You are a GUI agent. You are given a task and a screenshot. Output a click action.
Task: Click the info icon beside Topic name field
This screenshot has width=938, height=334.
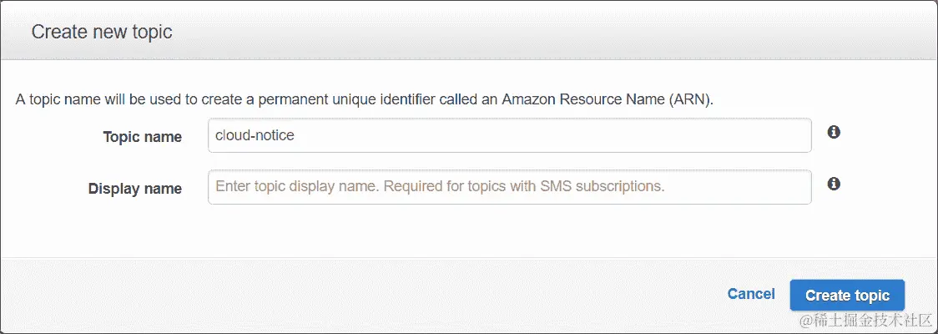coord(834,132)
